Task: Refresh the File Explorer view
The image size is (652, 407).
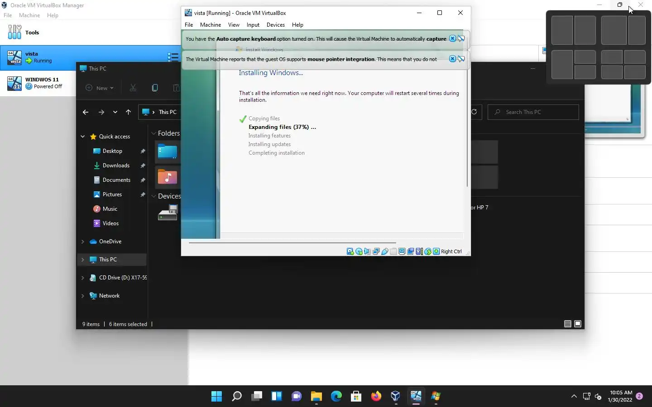Action: 474,112
